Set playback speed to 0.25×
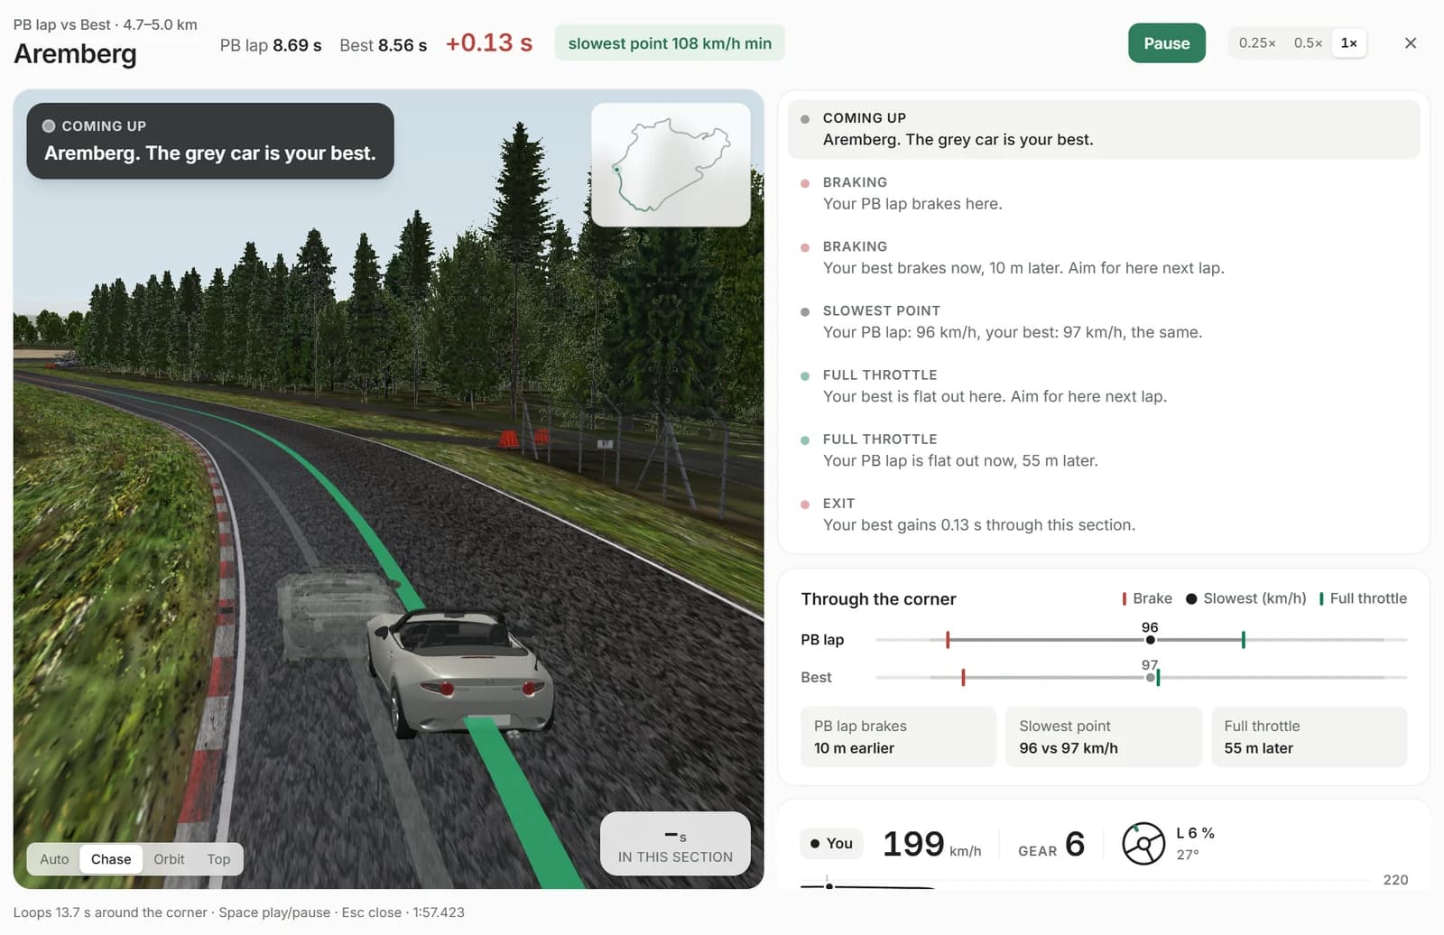The width and height of the screenshot is (1444, 935). 1256,43
